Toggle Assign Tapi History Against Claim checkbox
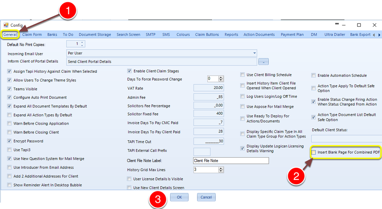The width and height of the screenshot is (382, 209). [9, 71]
